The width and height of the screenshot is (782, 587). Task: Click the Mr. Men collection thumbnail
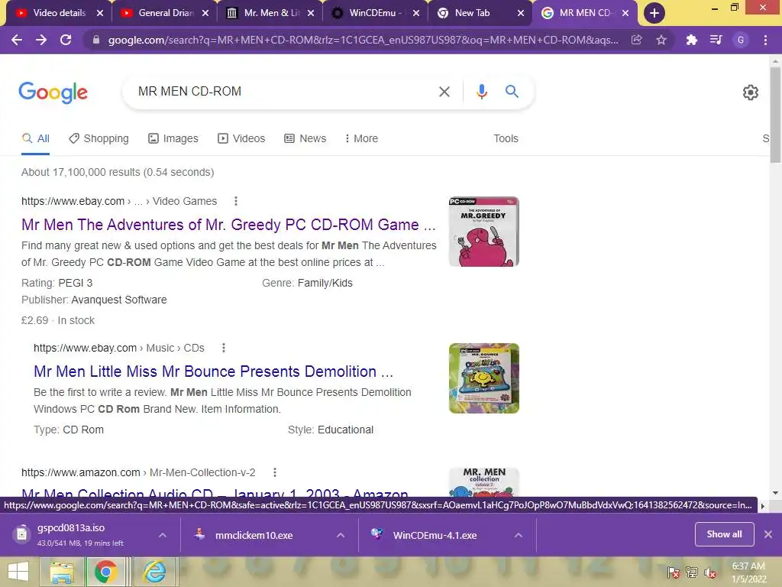pos(483,482)
